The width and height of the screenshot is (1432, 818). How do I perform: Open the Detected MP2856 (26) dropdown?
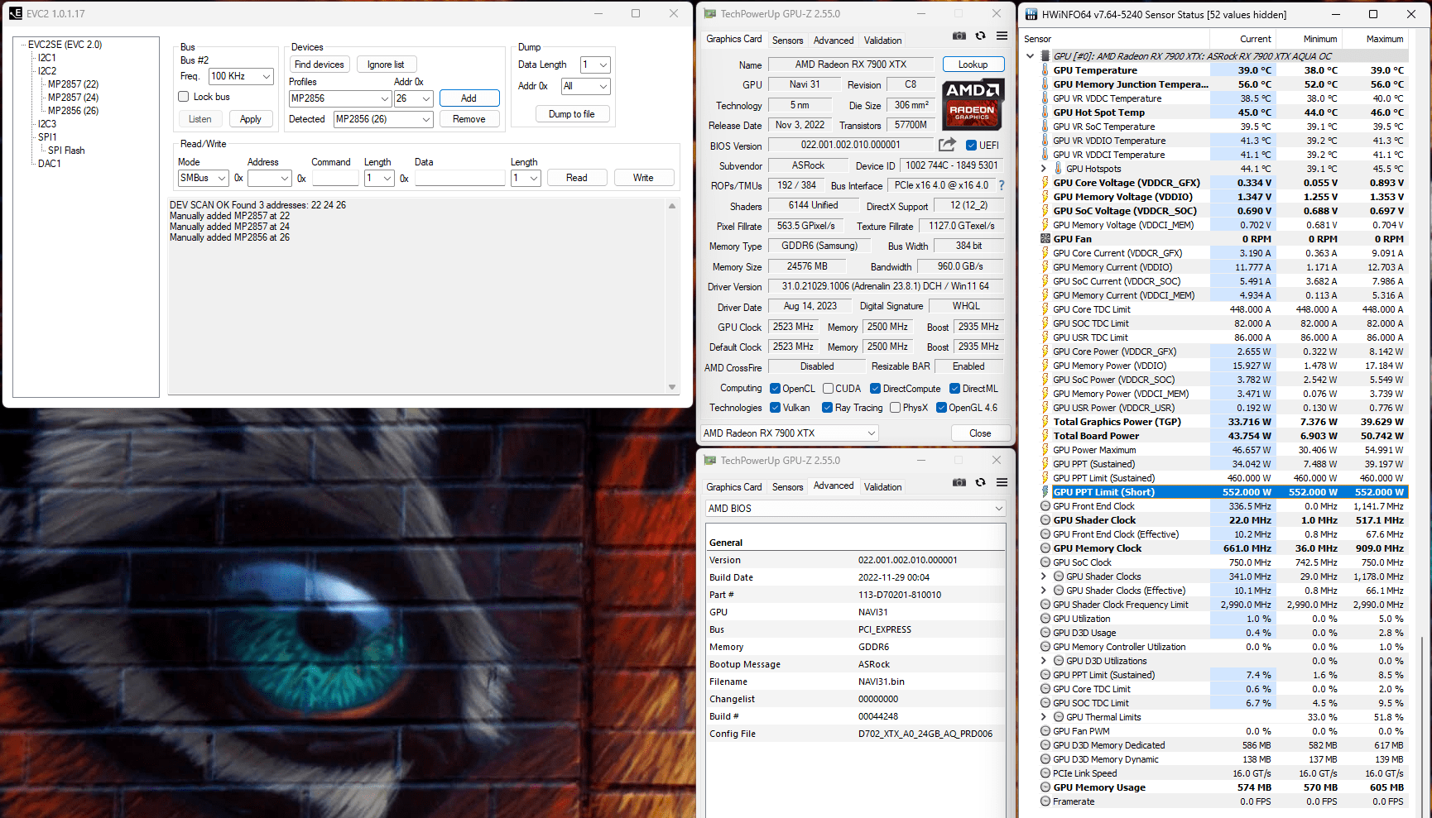[x=383, y=119]
